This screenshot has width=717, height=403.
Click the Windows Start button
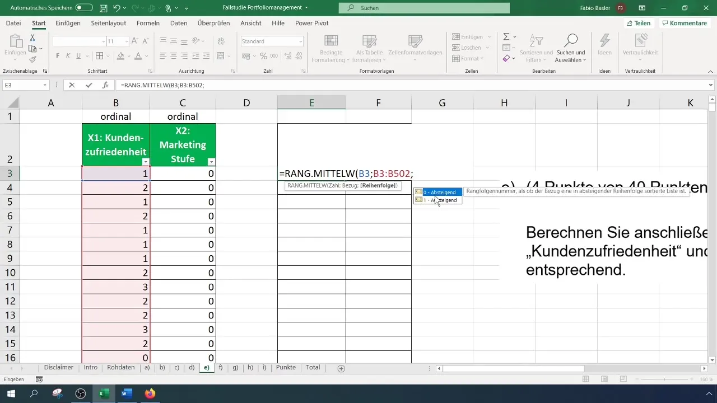[11, 393]
